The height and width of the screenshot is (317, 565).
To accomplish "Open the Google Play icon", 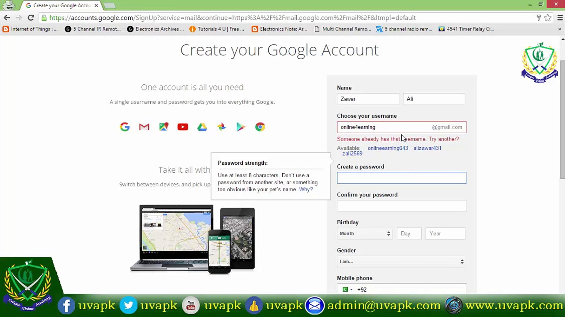I will pyautogui.click(x=241, y=127).
